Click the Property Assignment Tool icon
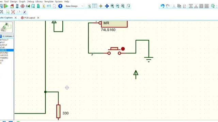Viewport: 218px width, 122px height. coord(2,12)
